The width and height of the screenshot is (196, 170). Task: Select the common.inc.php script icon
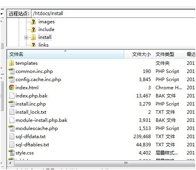tap(12, 71)
